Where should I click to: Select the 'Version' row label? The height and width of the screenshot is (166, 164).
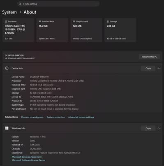click(15, 141)
